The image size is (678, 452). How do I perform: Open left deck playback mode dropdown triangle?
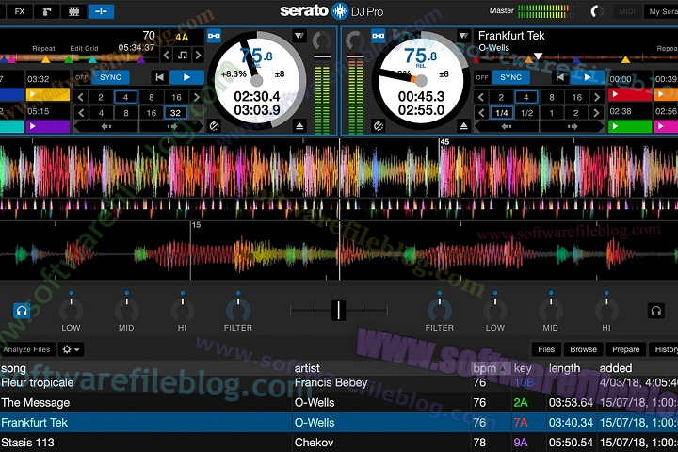[x=299, y=36]
